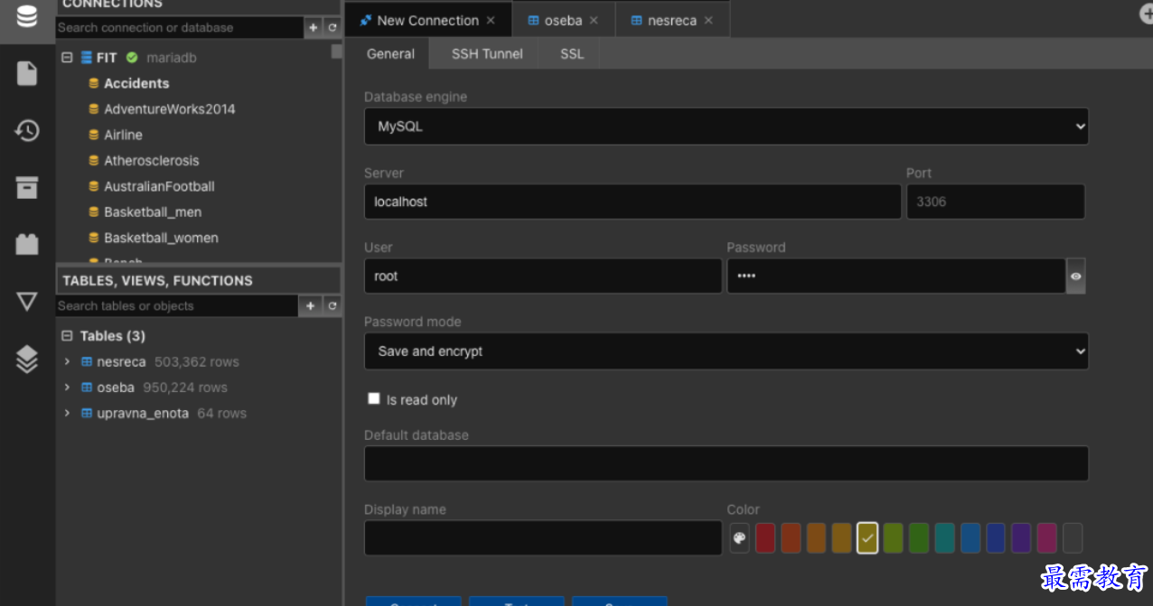Open the Password mode dropdown

726,350
